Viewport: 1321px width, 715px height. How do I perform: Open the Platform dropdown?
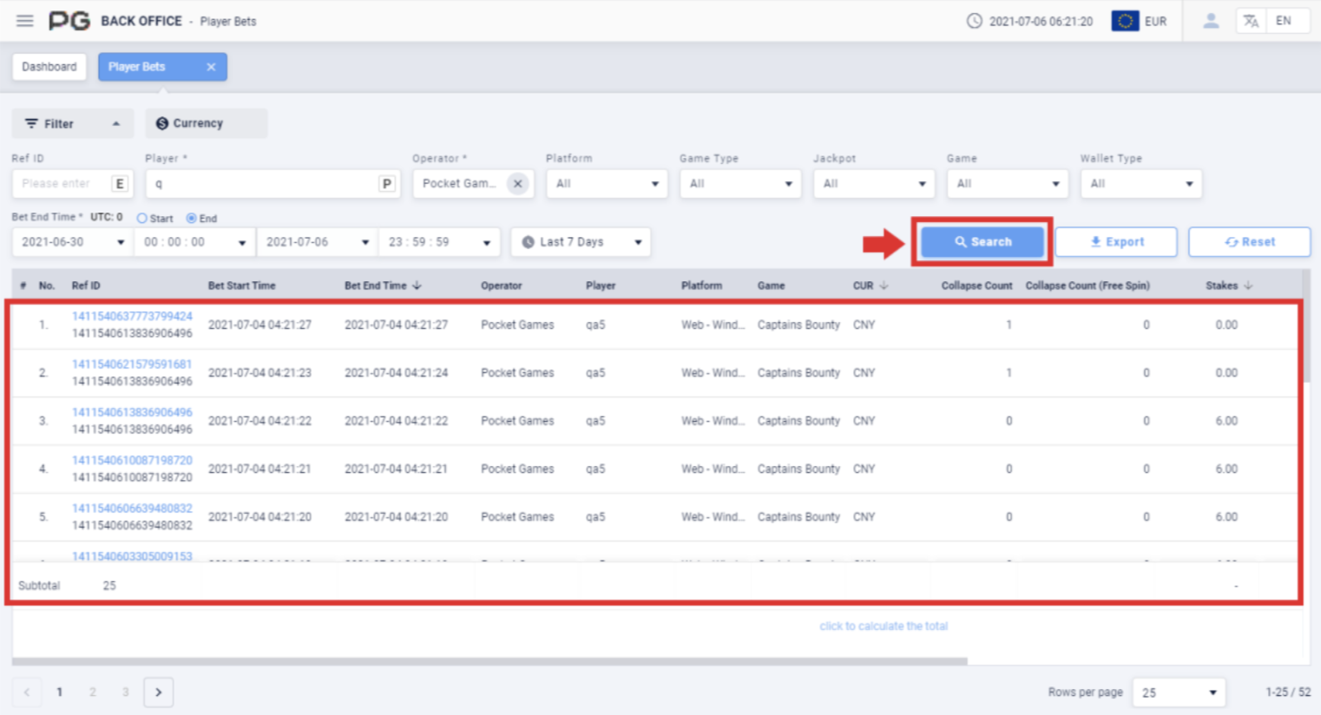tap(607, 184)
